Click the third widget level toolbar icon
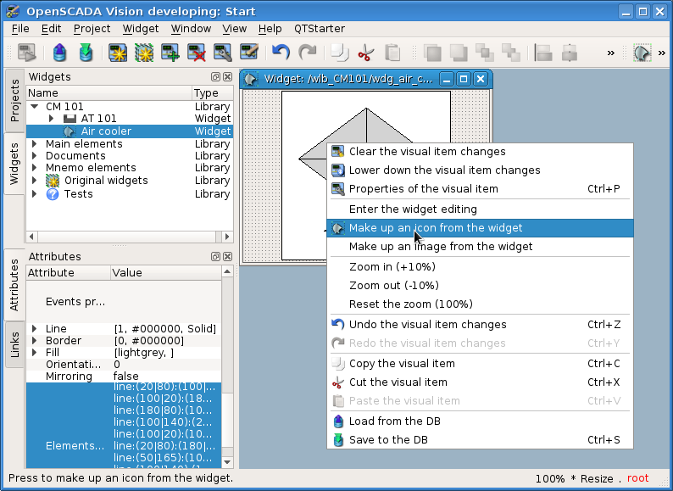The width and height of the screenshot is (673, 491). [485, 53]
